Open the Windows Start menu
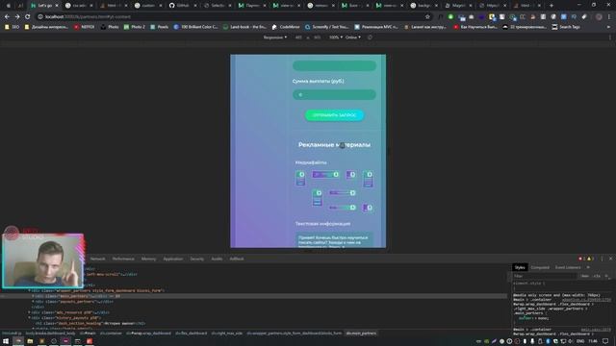The height and width of the screenshot is (346, 616). 6,341
